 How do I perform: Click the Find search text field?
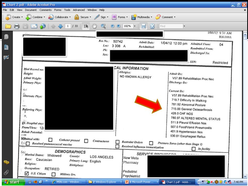[x=171, y=26]
